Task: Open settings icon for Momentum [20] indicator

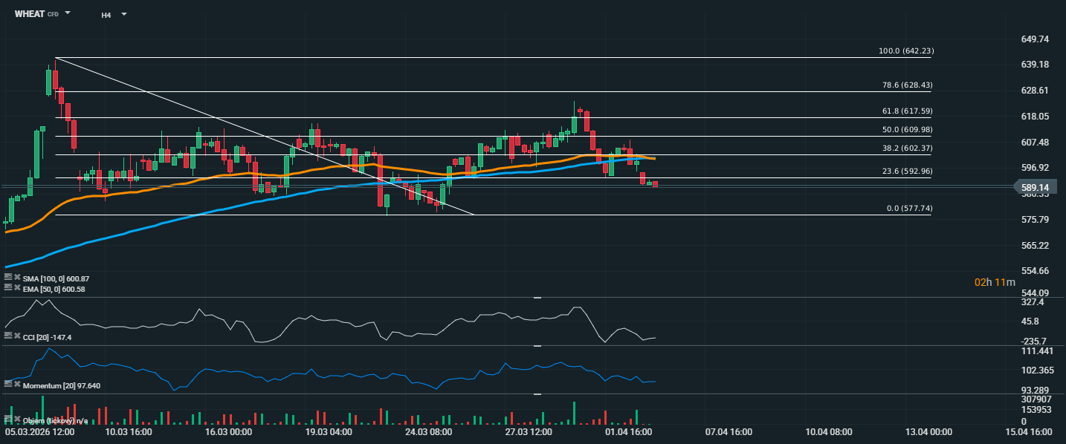Action: click(8, 385)
